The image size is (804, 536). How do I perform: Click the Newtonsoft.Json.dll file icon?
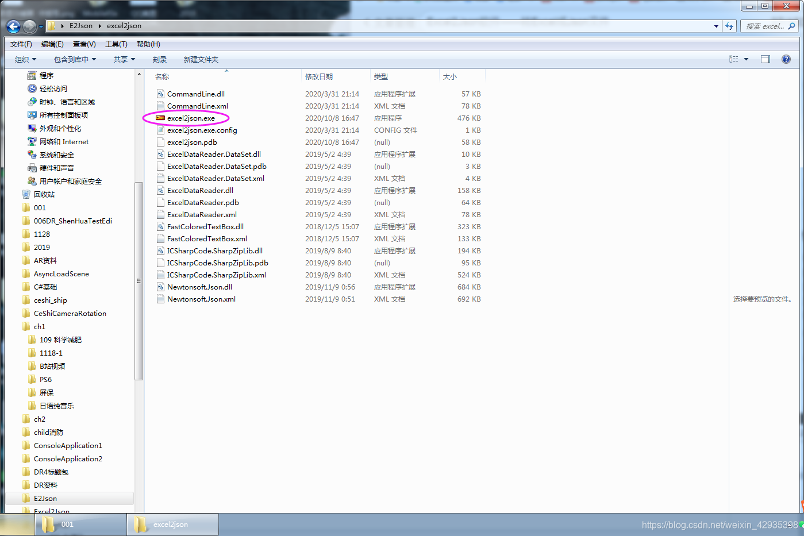pos(161,287)
